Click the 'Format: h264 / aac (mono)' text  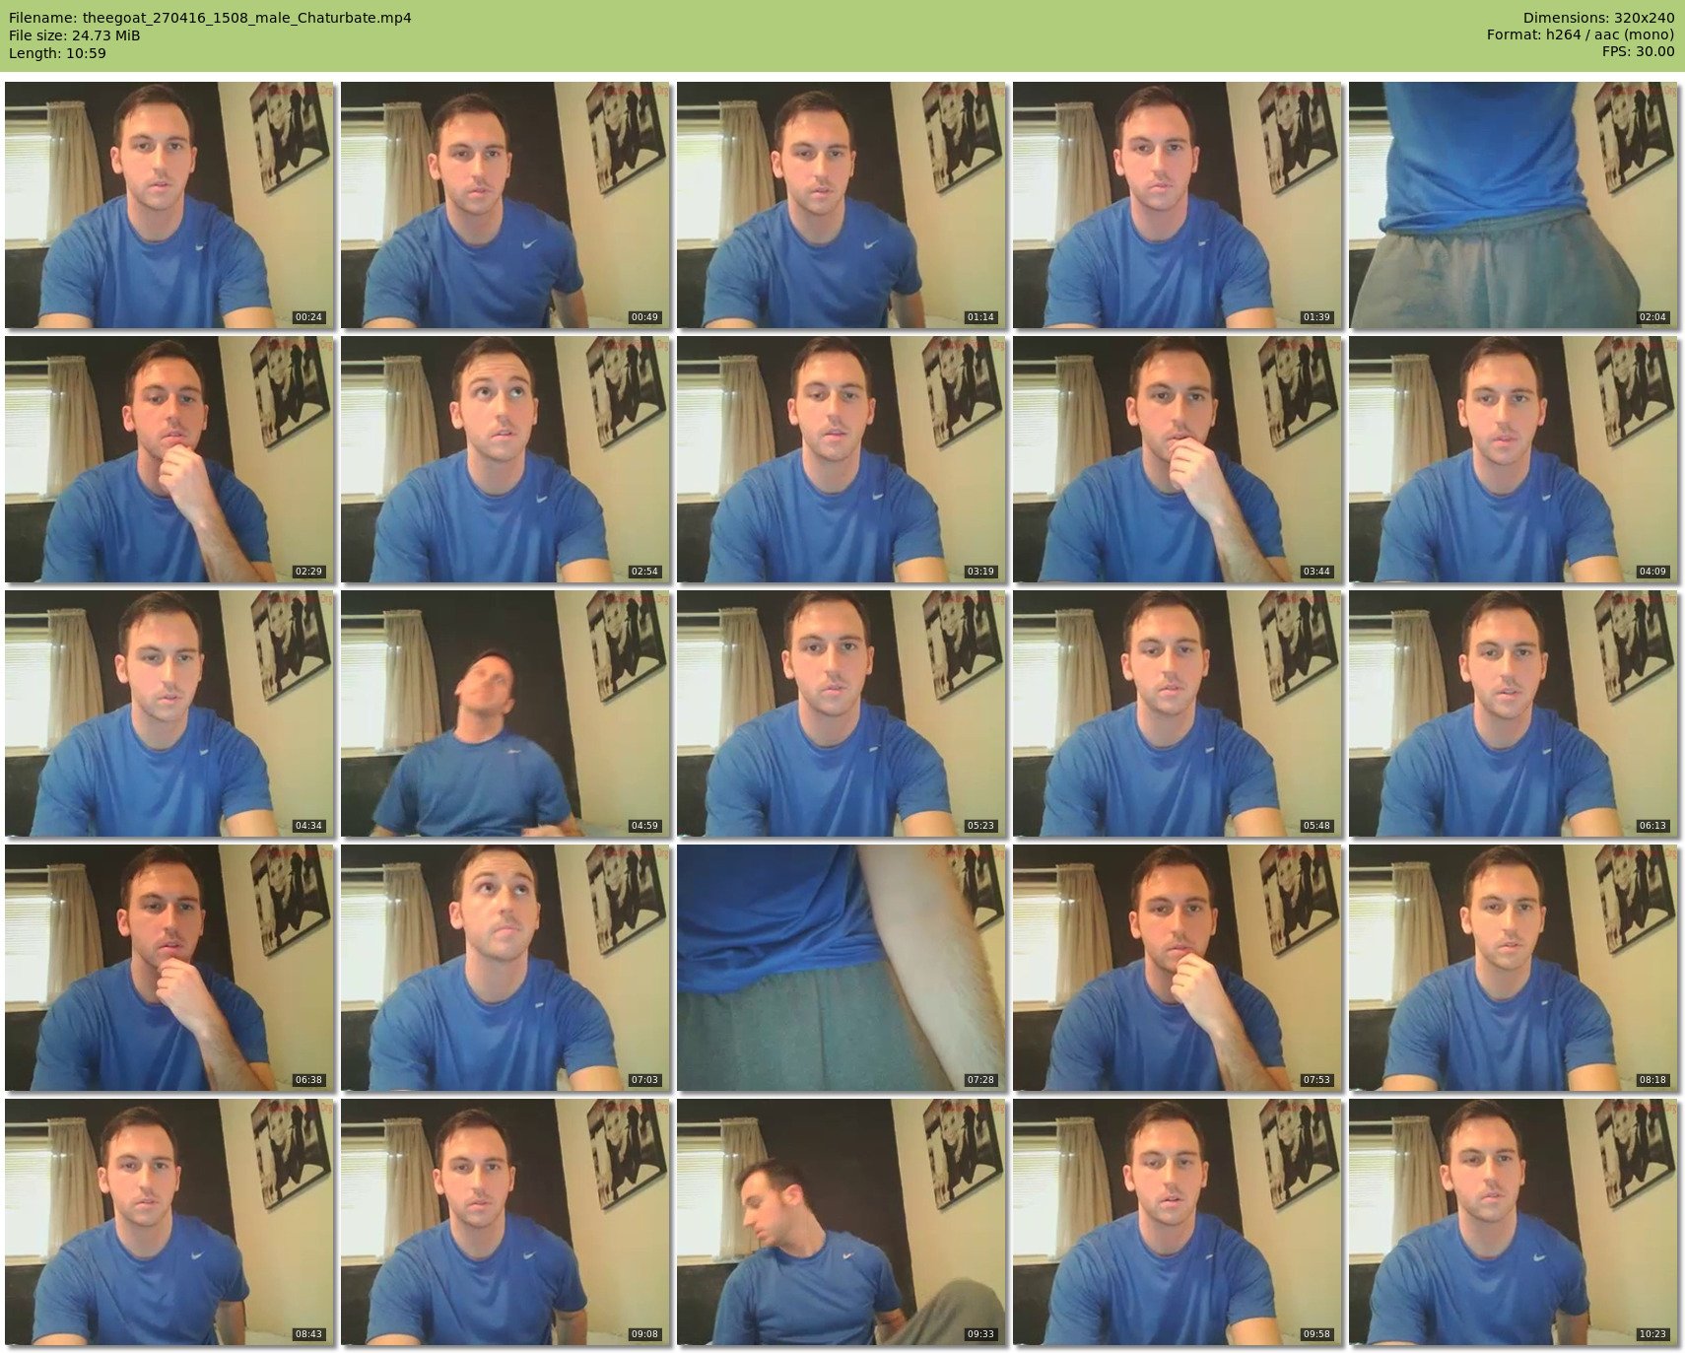coord(1581,35)
